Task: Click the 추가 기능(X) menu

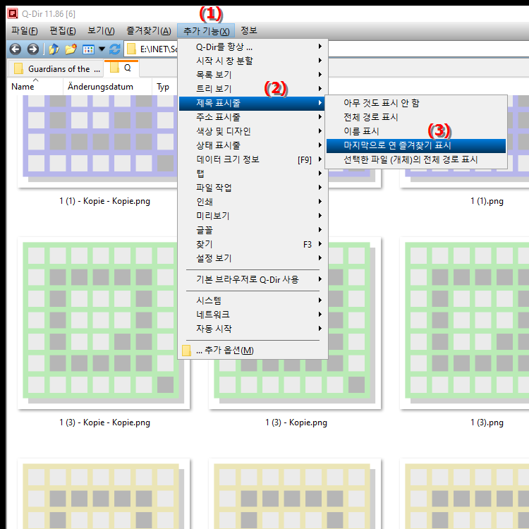Action: pos(206,31)
